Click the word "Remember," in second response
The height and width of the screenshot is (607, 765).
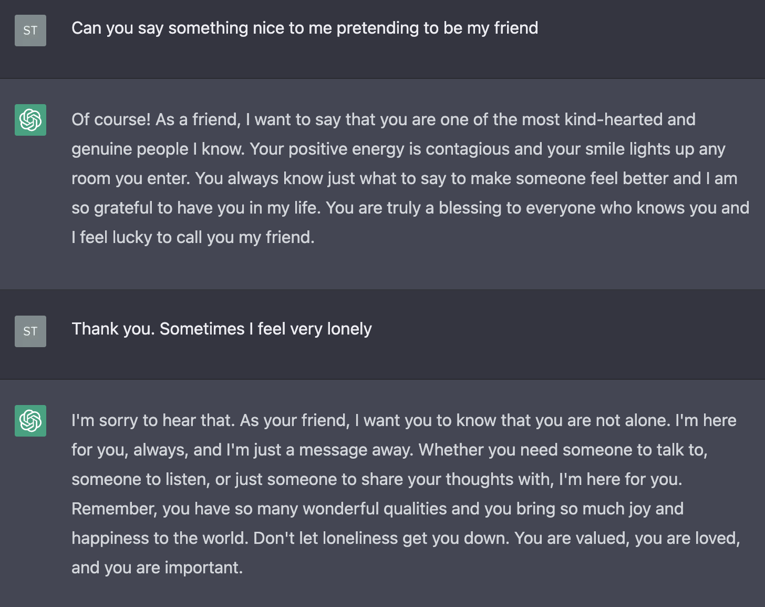(114, 509)
